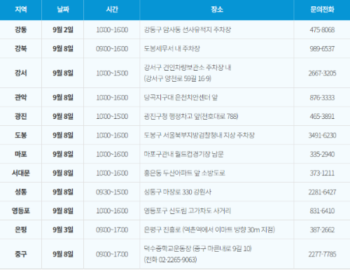Click the 당곡지구대 은천치안센터 앞 location
This screenshot has width=350, height=270.
(181, 97)
